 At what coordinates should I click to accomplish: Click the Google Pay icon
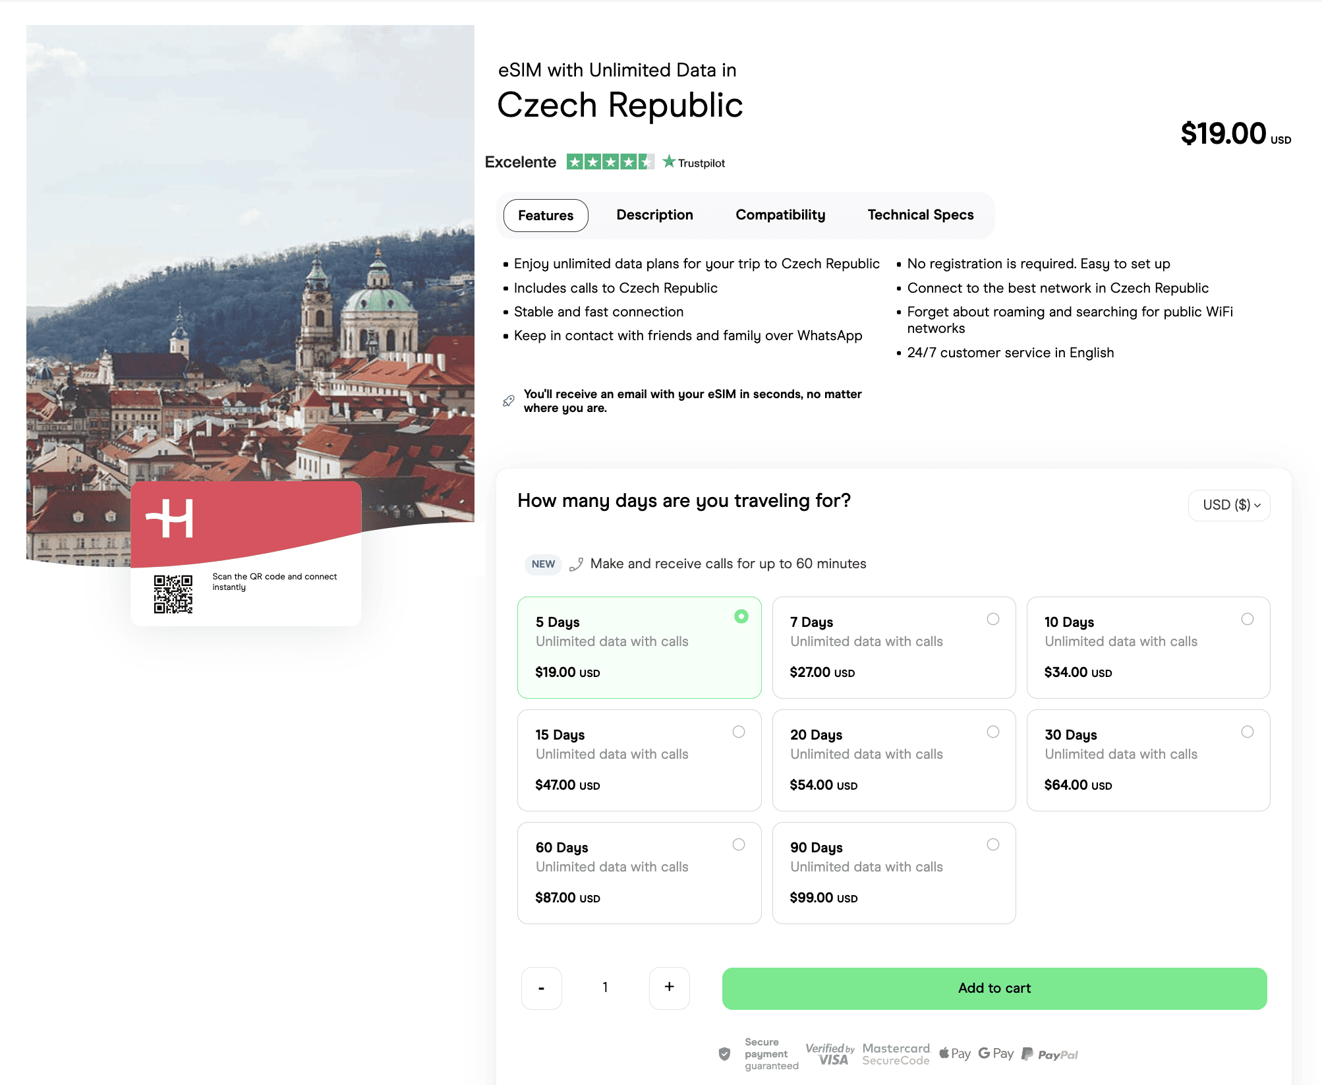[x=996, y=1053]
